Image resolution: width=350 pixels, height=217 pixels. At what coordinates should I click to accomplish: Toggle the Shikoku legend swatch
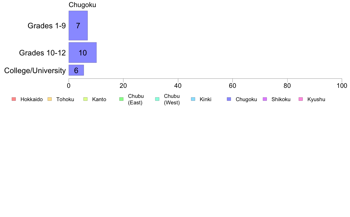click(x=265, y=99)
